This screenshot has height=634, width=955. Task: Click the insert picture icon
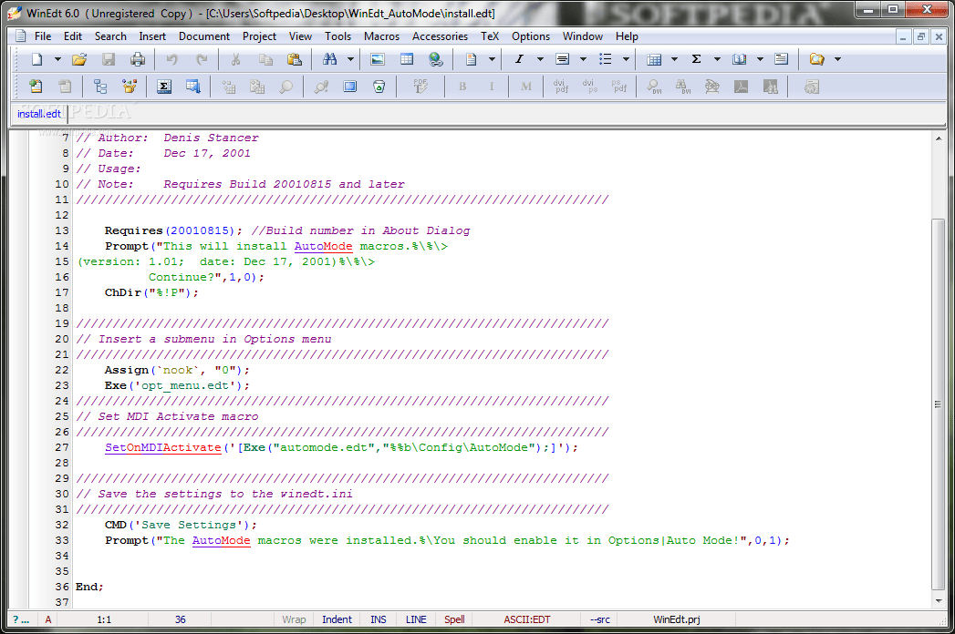[378, 59]
